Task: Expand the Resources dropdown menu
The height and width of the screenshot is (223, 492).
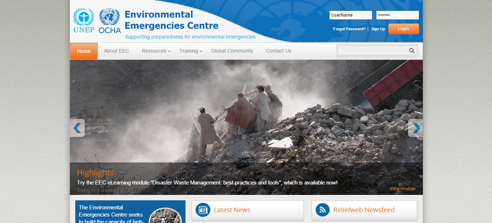Action: (x=156, y=51)
